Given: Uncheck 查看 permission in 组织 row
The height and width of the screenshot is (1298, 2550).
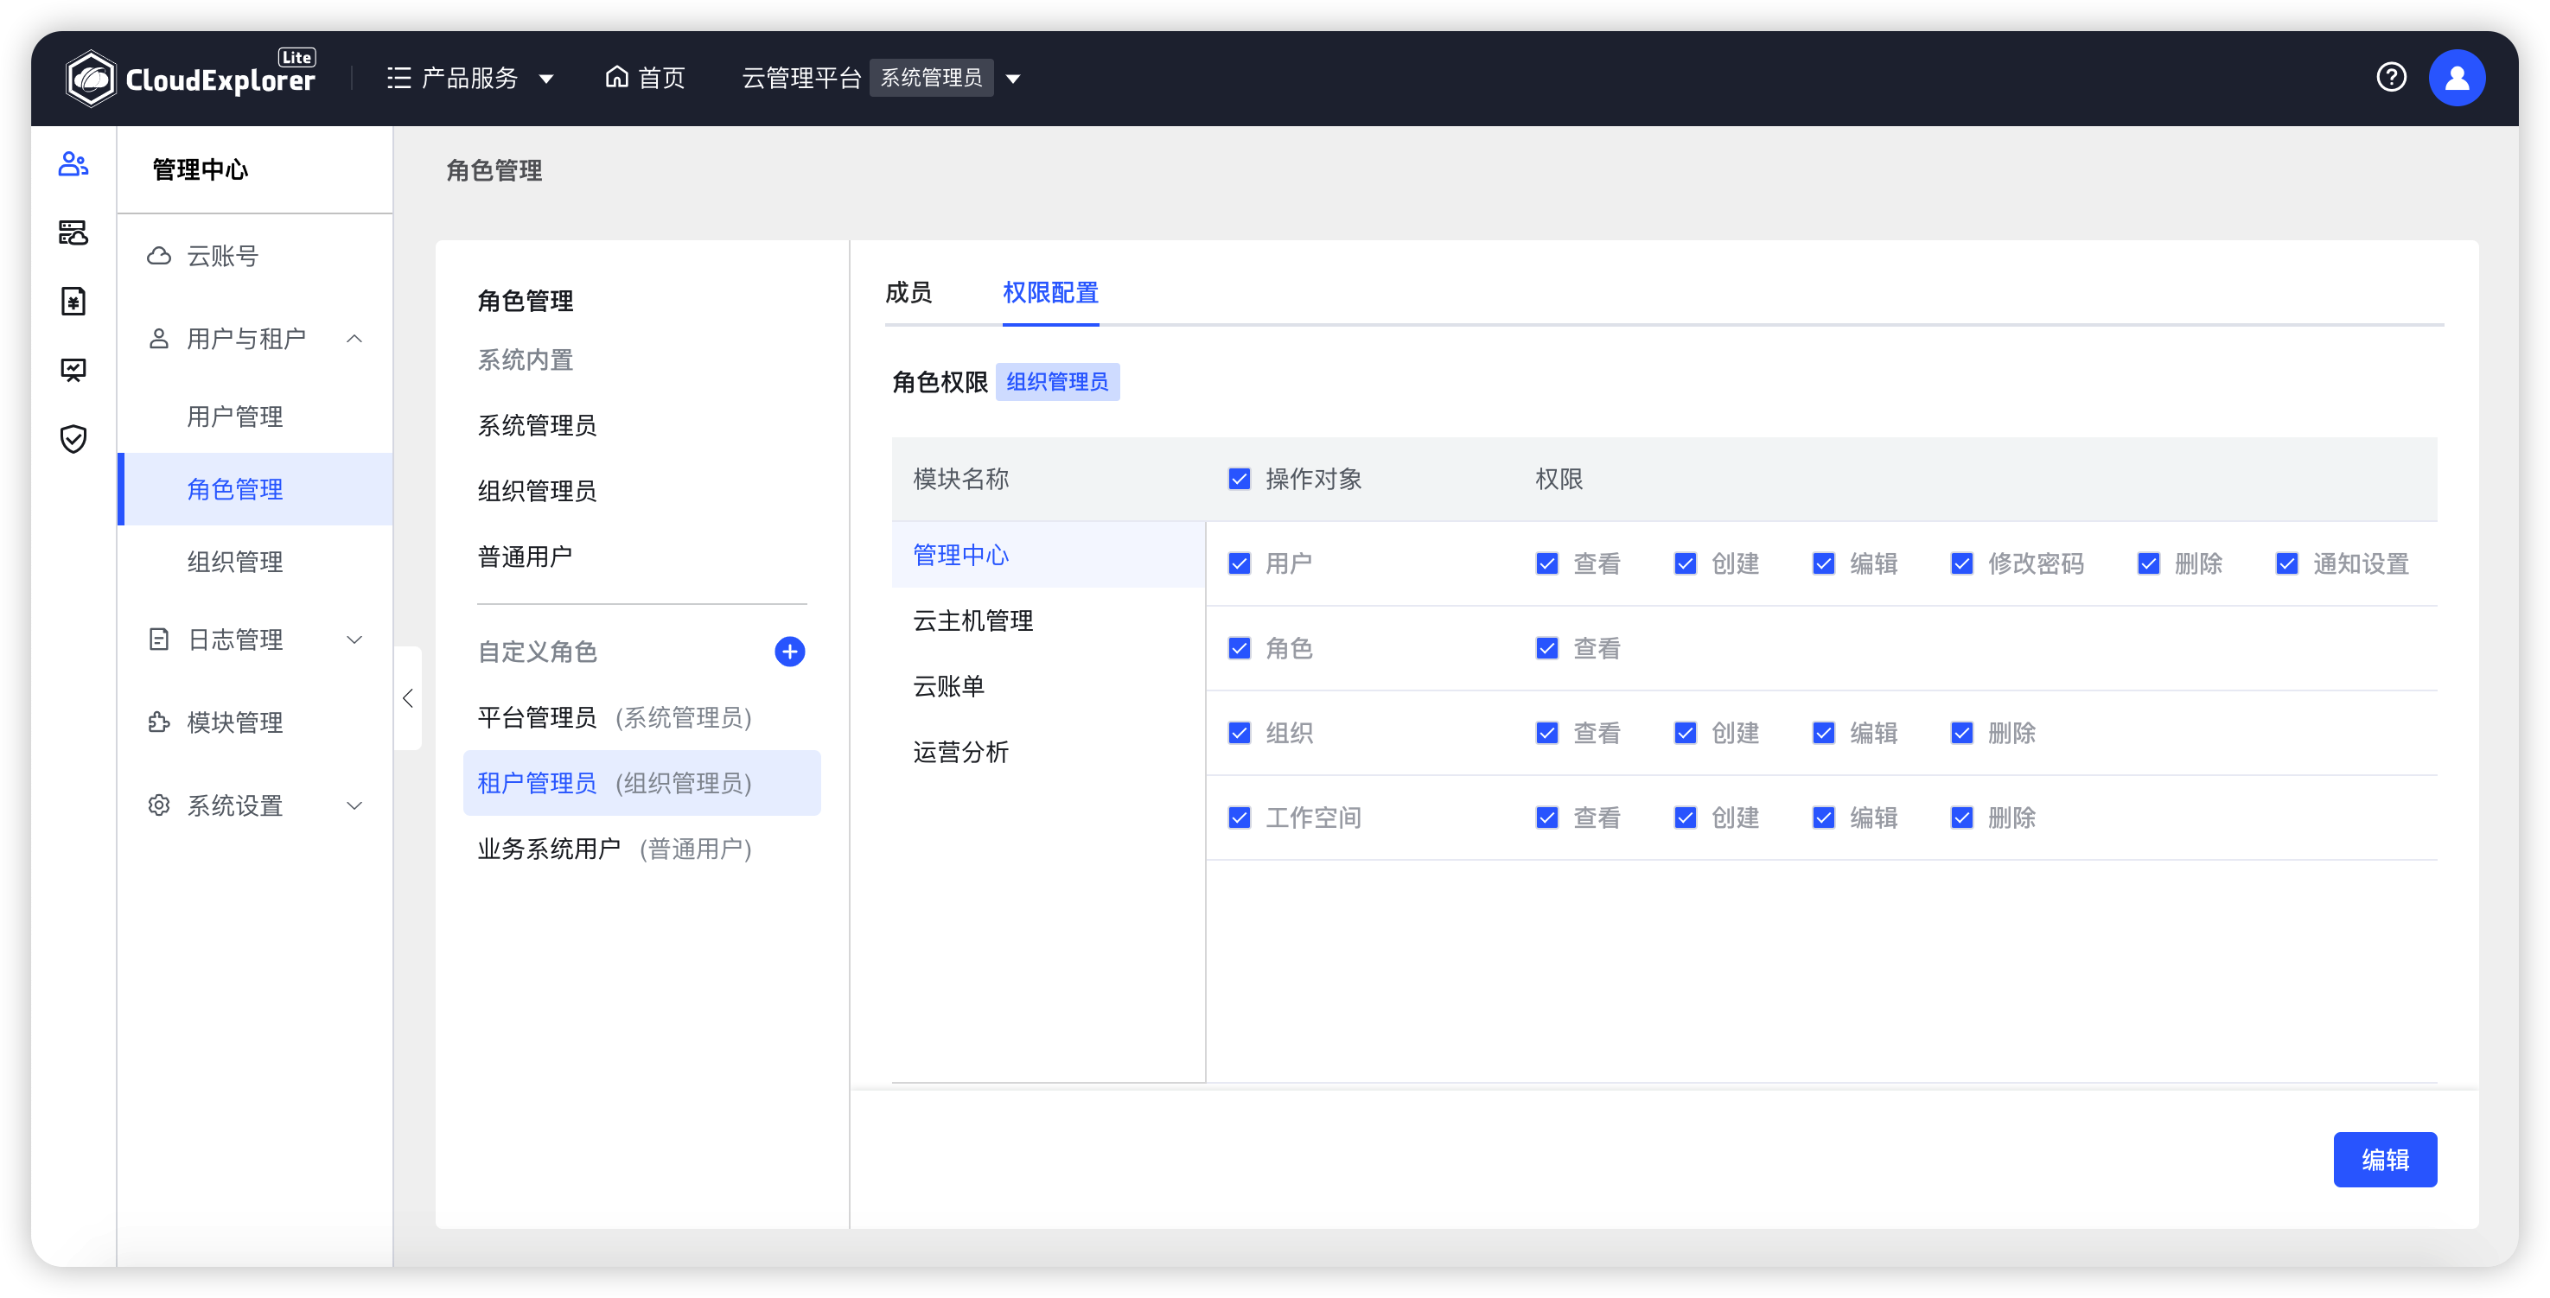Looking at the screenshot, I should [1547, 733].
